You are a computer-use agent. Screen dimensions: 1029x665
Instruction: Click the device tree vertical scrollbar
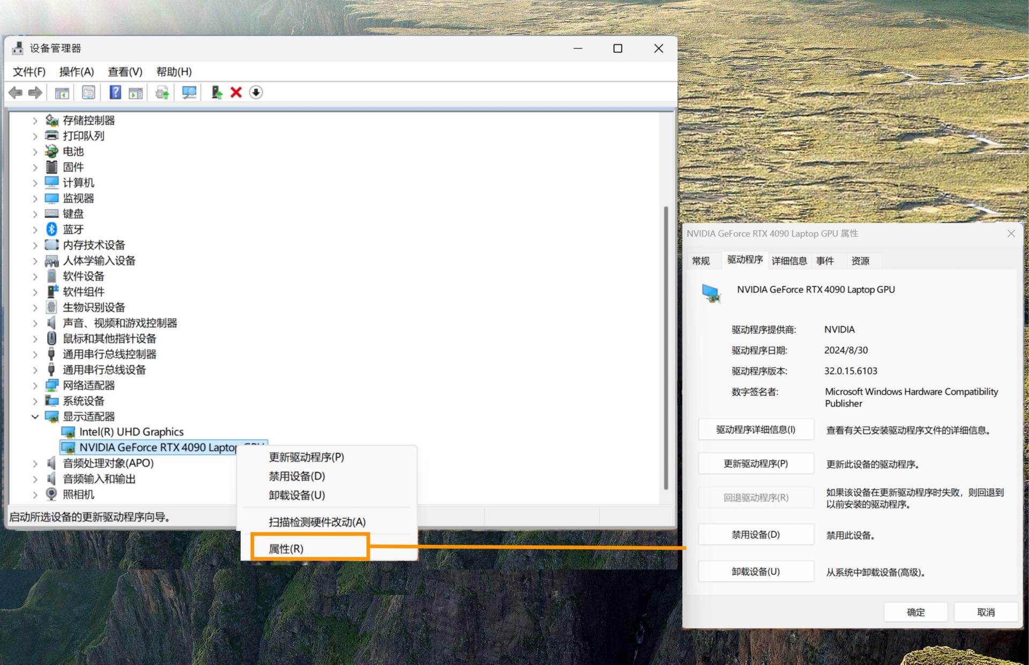pos(666,349)
